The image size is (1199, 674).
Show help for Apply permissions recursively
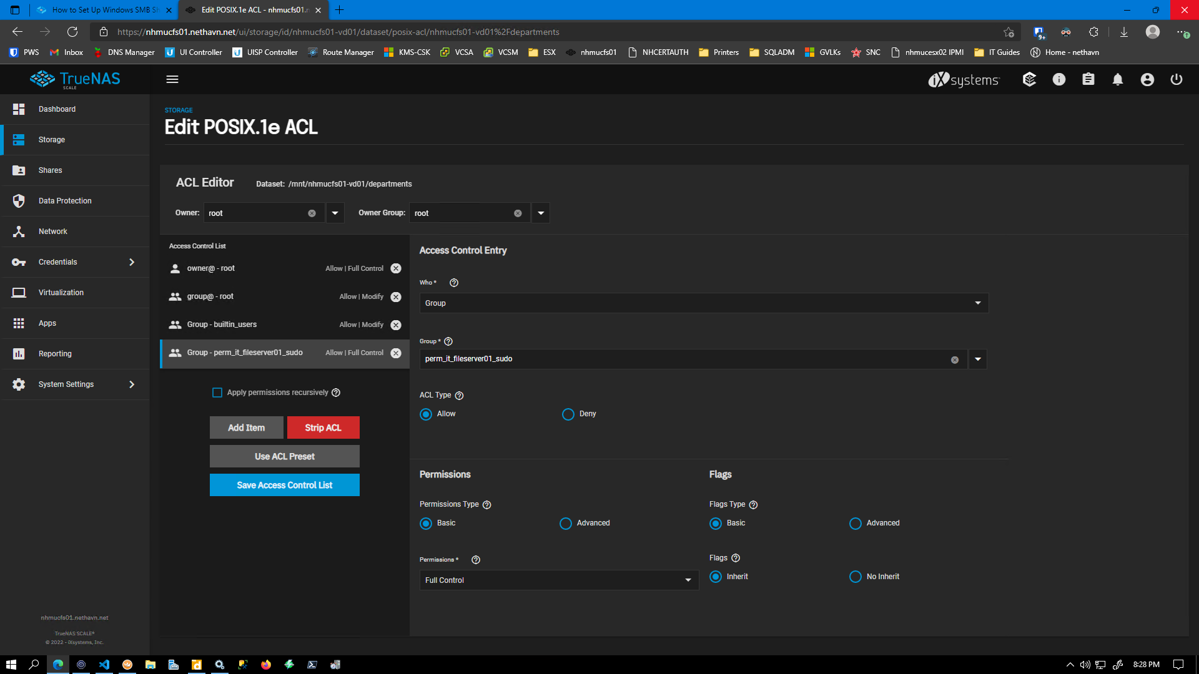point(336,393)
